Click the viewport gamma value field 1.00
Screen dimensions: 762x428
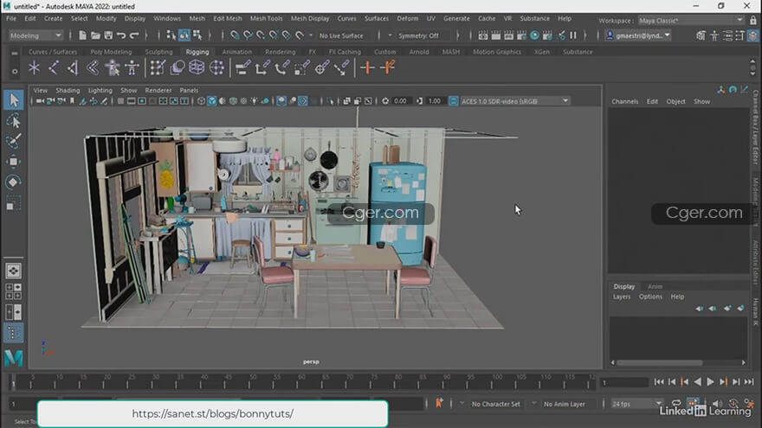click(435, 101)
